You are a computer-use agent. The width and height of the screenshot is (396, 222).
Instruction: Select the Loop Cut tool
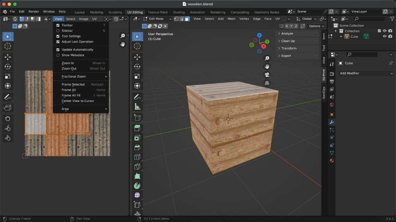[x=137, y=157]
